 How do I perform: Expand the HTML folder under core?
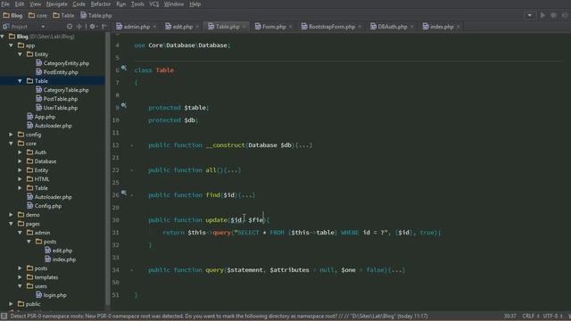20,179
